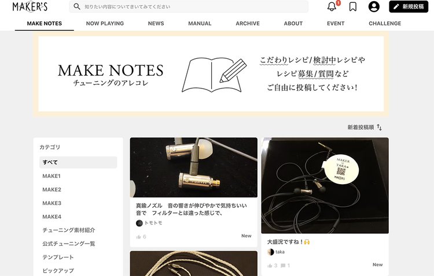The height and width of the screenshot is (276, 434).
Task: Like taka's post with thumbs-up icon
Action: tap(270, 266)
